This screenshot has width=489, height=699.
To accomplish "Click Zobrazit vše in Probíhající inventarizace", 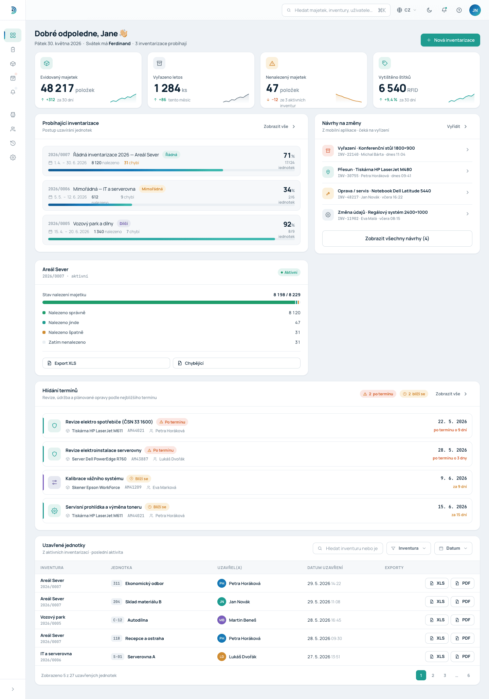I will coord(279,127).
